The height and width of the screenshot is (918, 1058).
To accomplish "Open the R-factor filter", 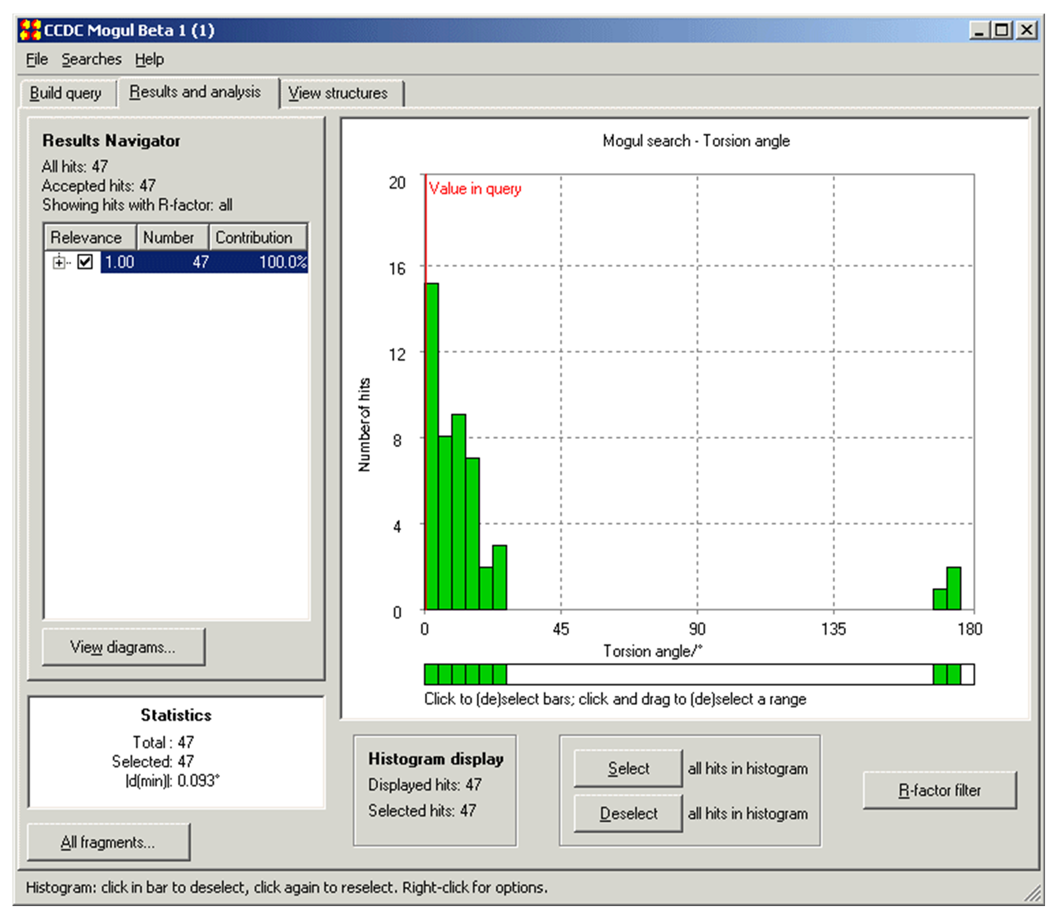I will point(939,790).
